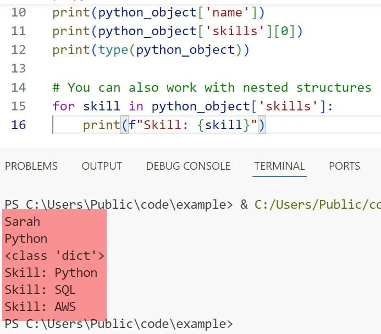Show the PORTS tab
This screenshot has width=381, height=334.
pos(344,166)
